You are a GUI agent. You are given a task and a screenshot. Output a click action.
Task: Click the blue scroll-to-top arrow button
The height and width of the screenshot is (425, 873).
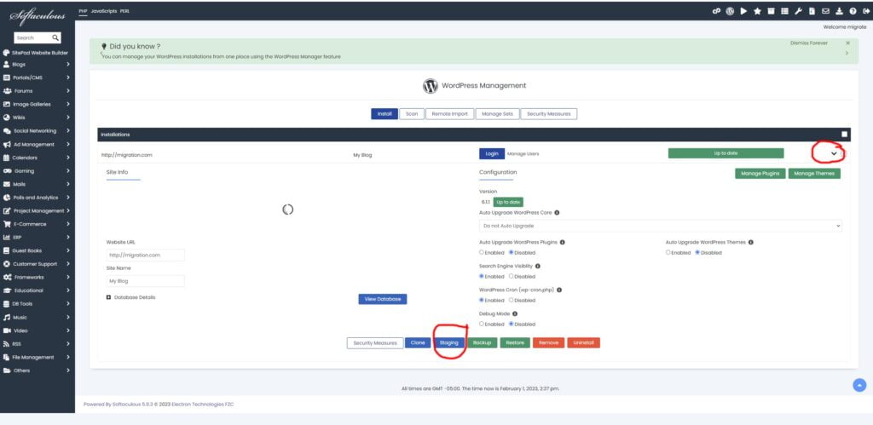click(x=859, y=385)
